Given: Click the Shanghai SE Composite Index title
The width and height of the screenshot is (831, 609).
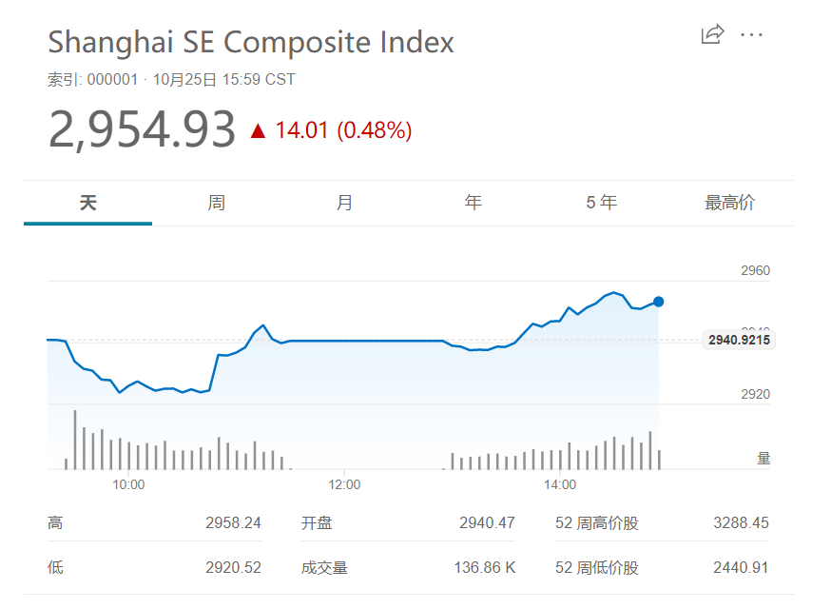Looking at the screenshot, I should (251, 42).
